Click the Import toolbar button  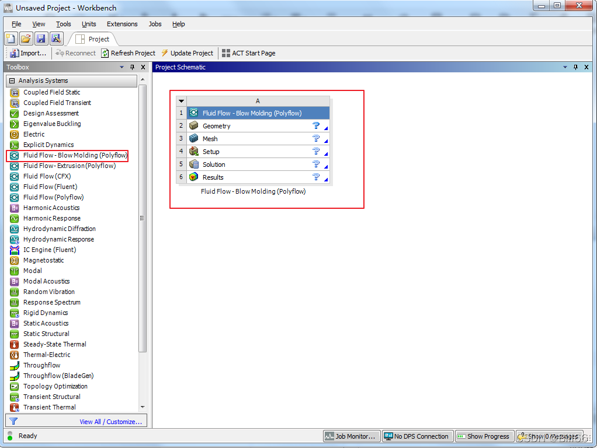28,53
